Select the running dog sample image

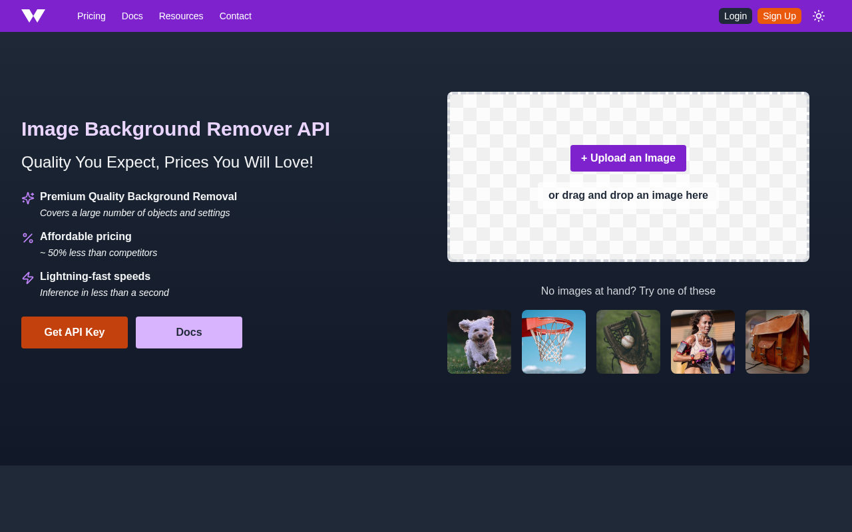coord(479,342)
